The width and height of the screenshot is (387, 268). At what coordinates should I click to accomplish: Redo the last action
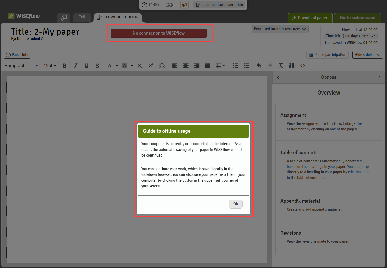270,66
